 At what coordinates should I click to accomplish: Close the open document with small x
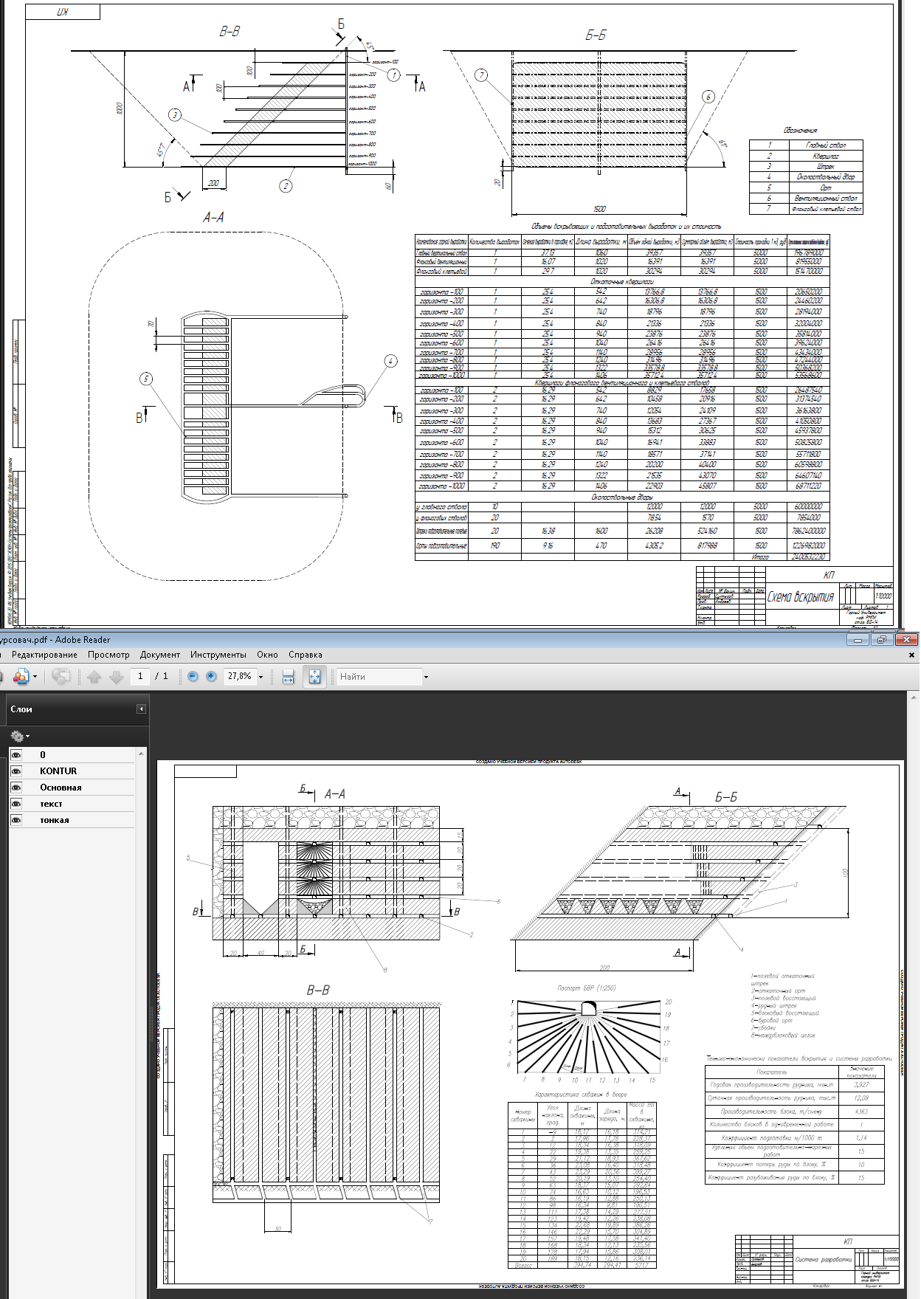[911, 655]
